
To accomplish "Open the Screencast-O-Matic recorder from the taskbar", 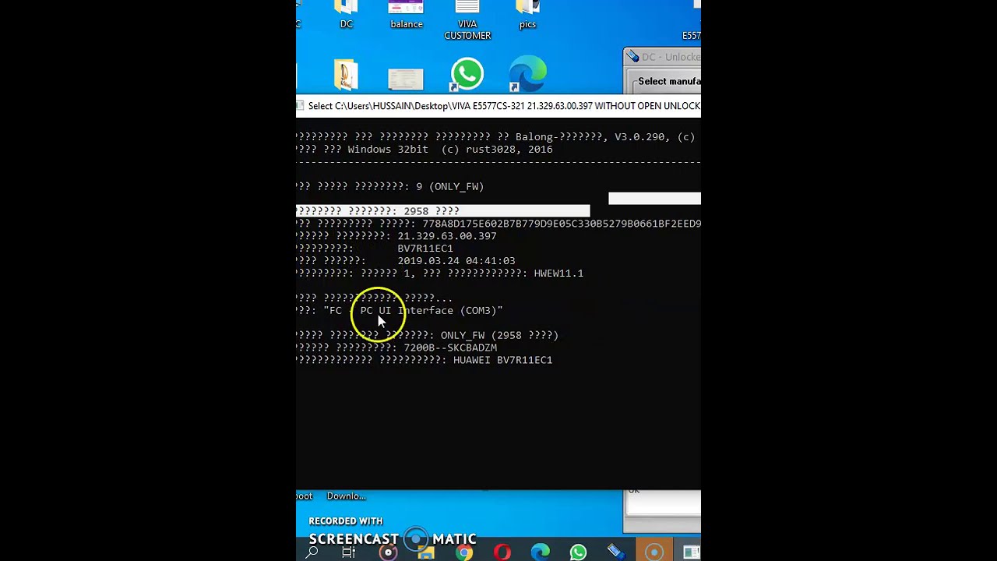I will tap(654, 552).
